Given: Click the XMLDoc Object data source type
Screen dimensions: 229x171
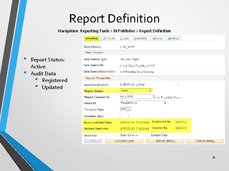Looking at the screenshot, I should (x=130, y=59).
